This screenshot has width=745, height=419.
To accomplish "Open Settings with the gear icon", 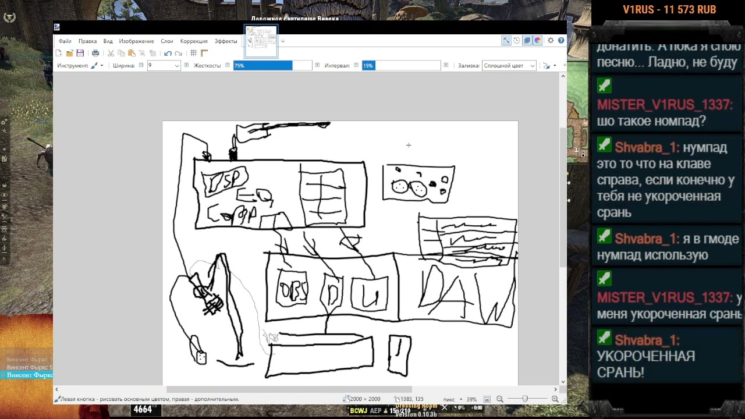I will click(551, 41).
